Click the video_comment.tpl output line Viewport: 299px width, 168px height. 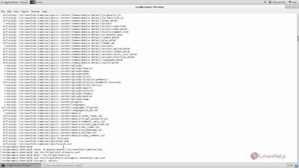click(54, 136)
